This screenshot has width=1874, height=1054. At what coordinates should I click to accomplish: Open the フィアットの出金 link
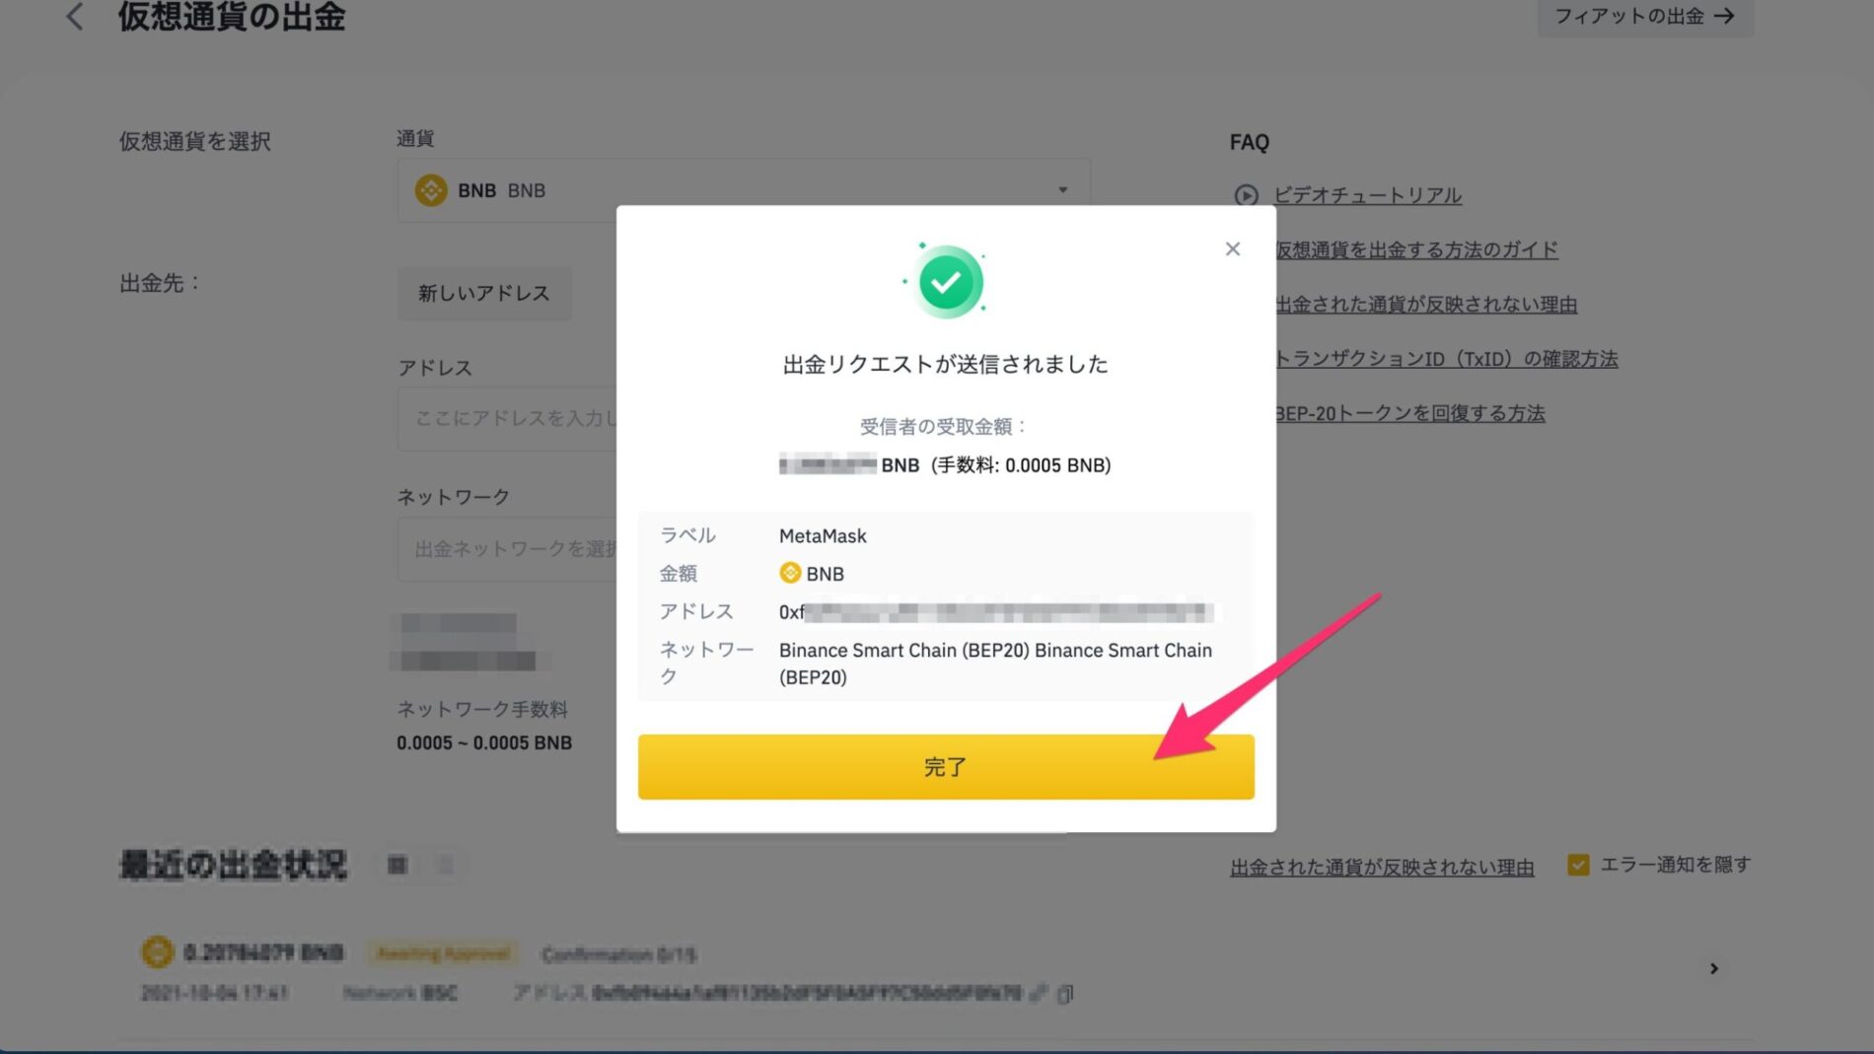tap(1644, 16)
